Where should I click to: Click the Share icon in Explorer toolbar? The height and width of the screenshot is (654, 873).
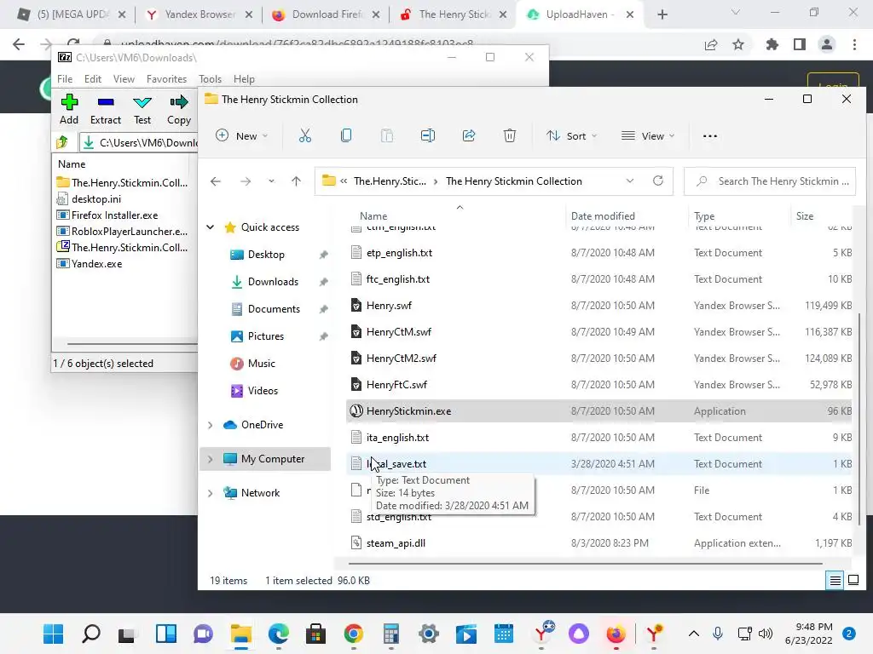(x=469, y=135)
